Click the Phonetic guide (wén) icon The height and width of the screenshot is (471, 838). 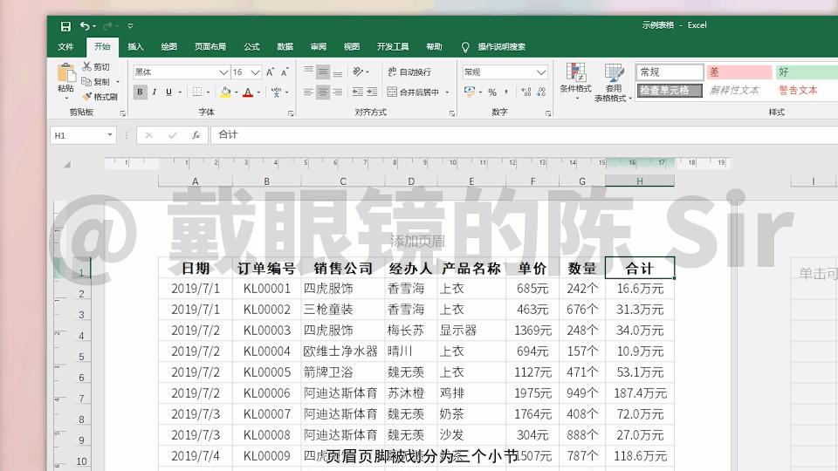[277, 92]
